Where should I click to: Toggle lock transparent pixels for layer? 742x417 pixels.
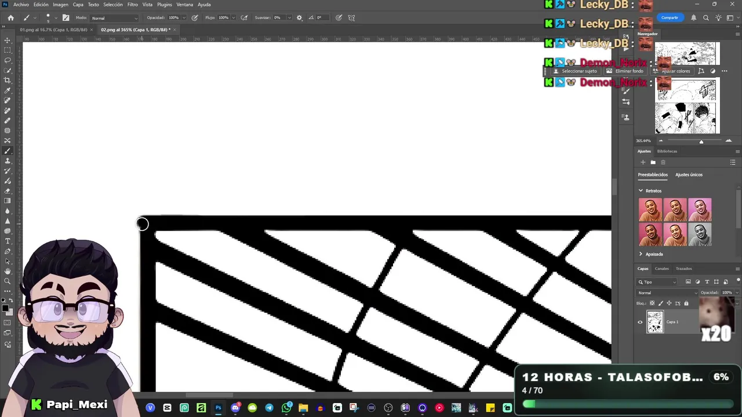pos(652,303)
